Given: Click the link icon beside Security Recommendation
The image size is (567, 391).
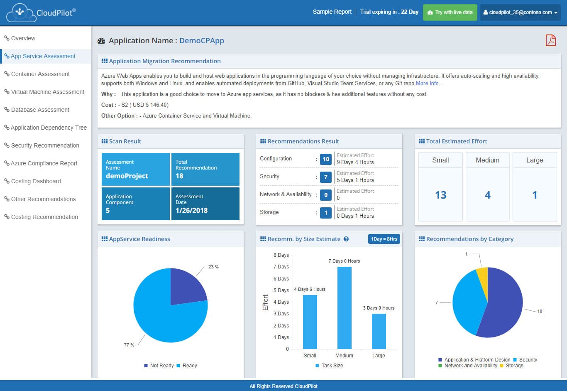Looking at the screenshot, I should click(7, 145).
